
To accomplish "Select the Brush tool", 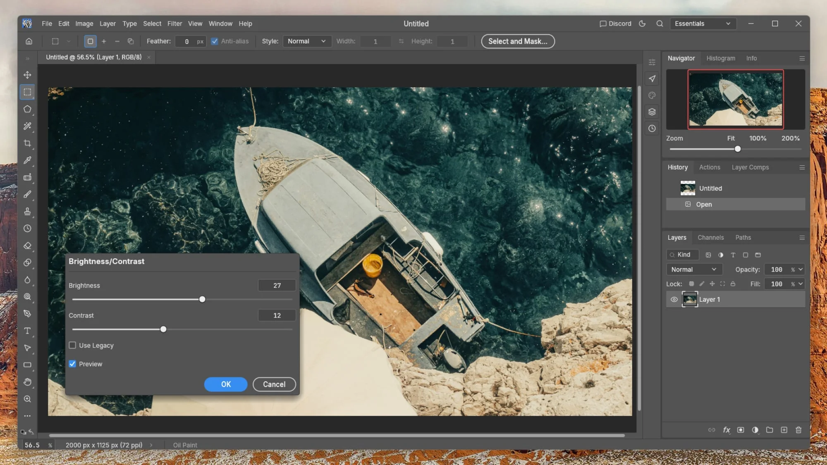I will pyautogui.click(x=27, y=194).
